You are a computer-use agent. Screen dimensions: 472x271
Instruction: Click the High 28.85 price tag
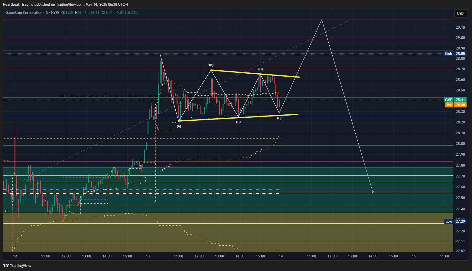pos(455,53)
